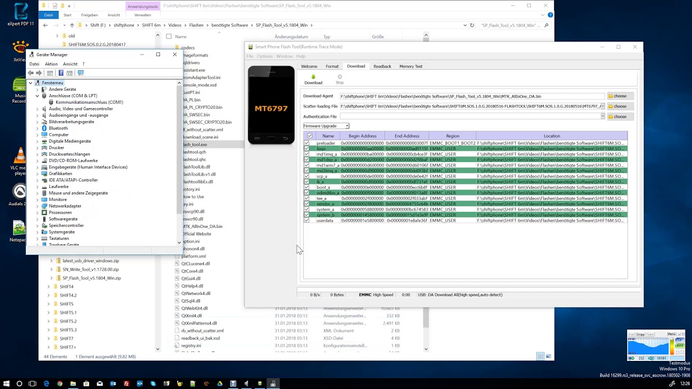This screenshot has height=389, width=692.
Task: Open the Datei ribbon tab in Explorer
Action: coord(48,15)
